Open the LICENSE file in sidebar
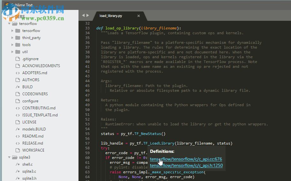Viewport: 291px width, 181px height. click(29, 122)
